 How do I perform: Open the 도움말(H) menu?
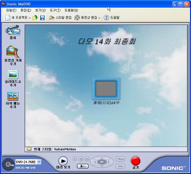[x=71, y=10]
